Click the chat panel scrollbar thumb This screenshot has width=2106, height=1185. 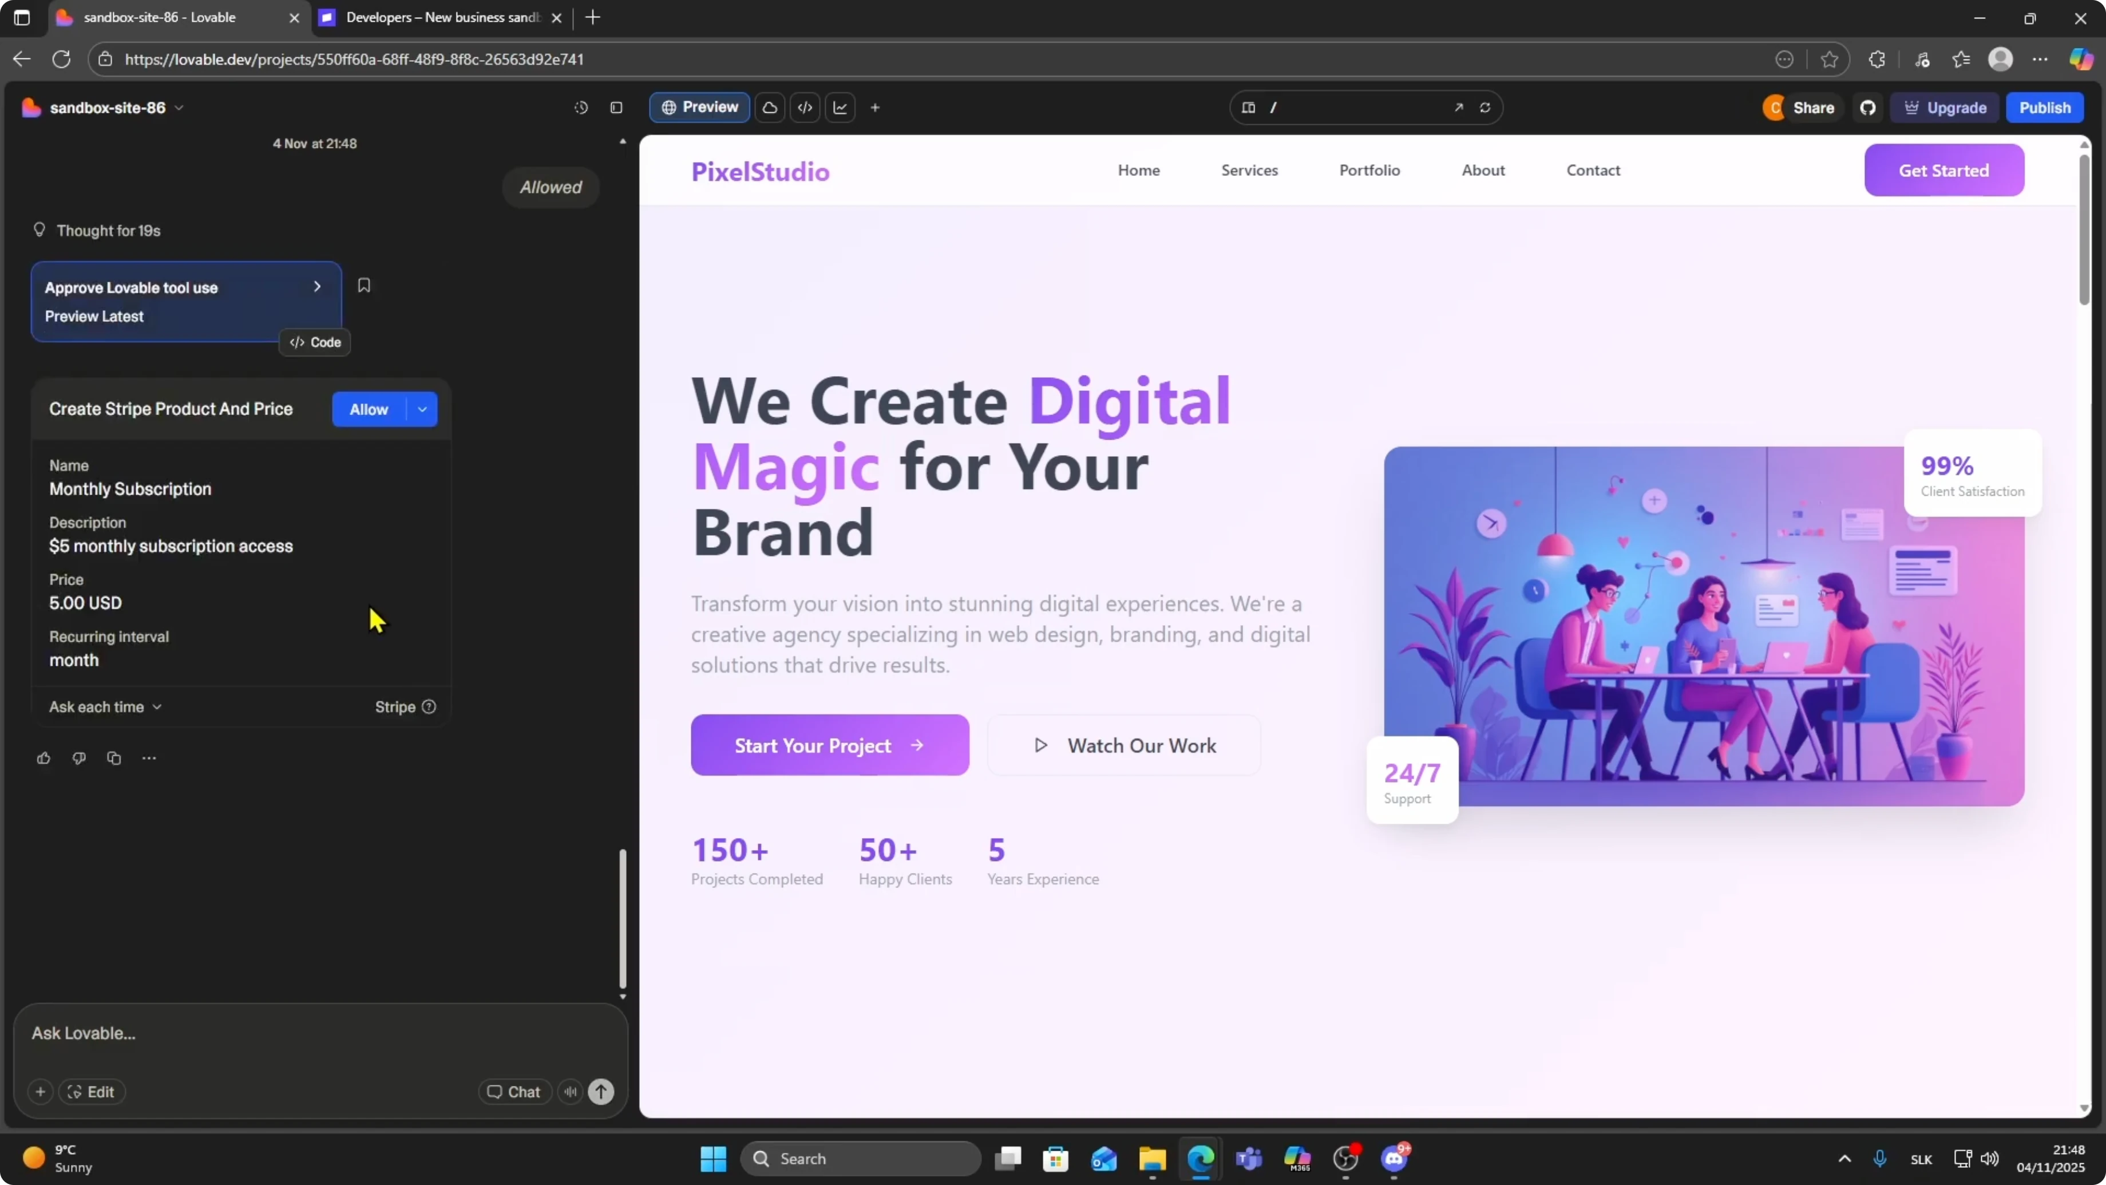click(x=622, y=918)
